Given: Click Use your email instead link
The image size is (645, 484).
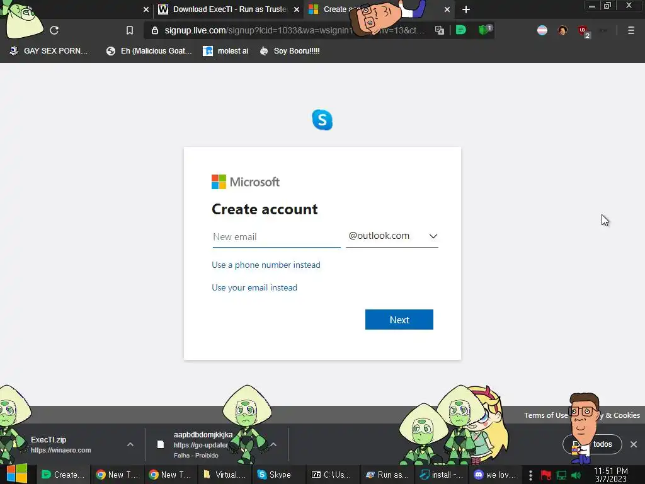Looking at the screenshot, I should pos(254,287).
